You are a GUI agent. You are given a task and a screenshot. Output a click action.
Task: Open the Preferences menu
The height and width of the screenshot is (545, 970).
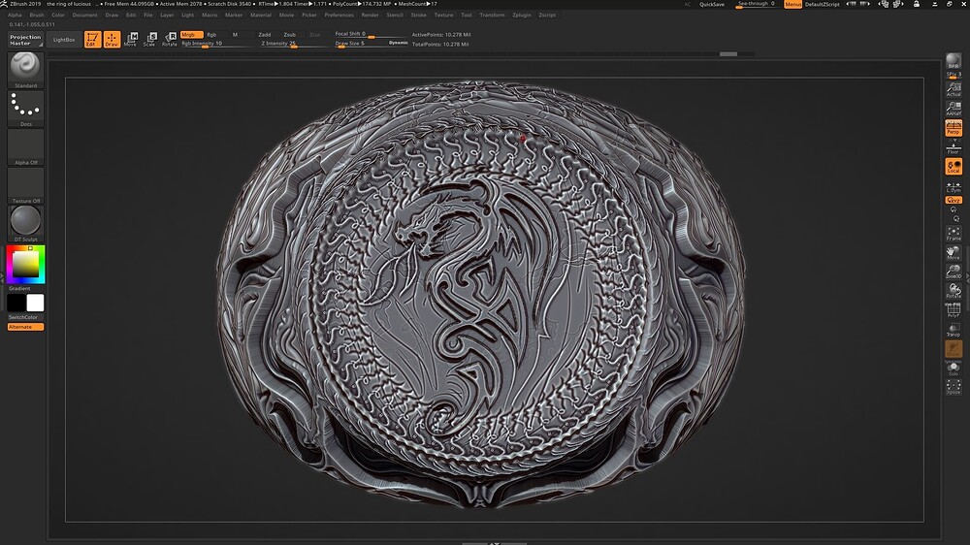pyautogui.click(x=339, y=15)
